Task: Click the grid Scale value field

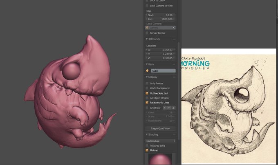Action: [160, 117]
